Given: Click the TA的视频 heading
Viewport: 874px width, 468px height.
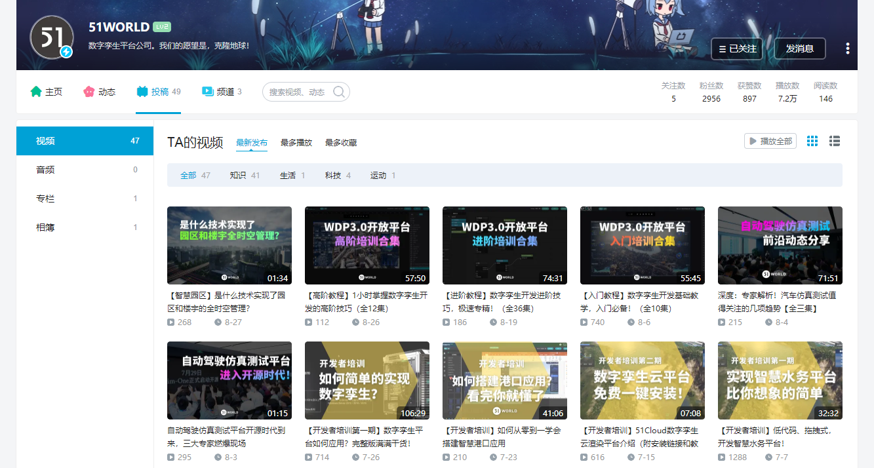Looking at the screenshot, I should [x=195, y=142].
